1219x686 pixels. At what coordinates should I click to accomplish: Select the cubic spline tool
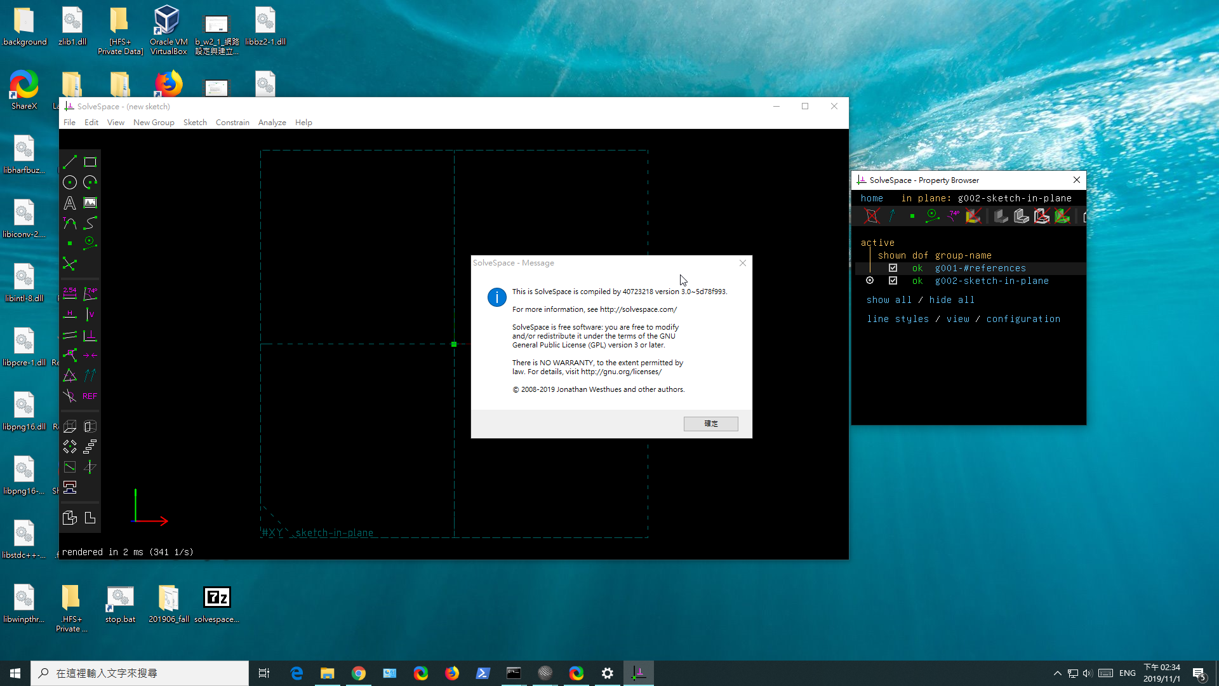(x=90, y=223)
